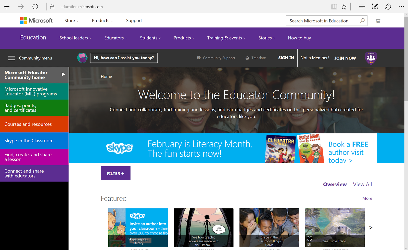Image resolution: width=408 pixels, height=250 pixels.
Task: Expand Training & events menu
Action: point(226,38)
